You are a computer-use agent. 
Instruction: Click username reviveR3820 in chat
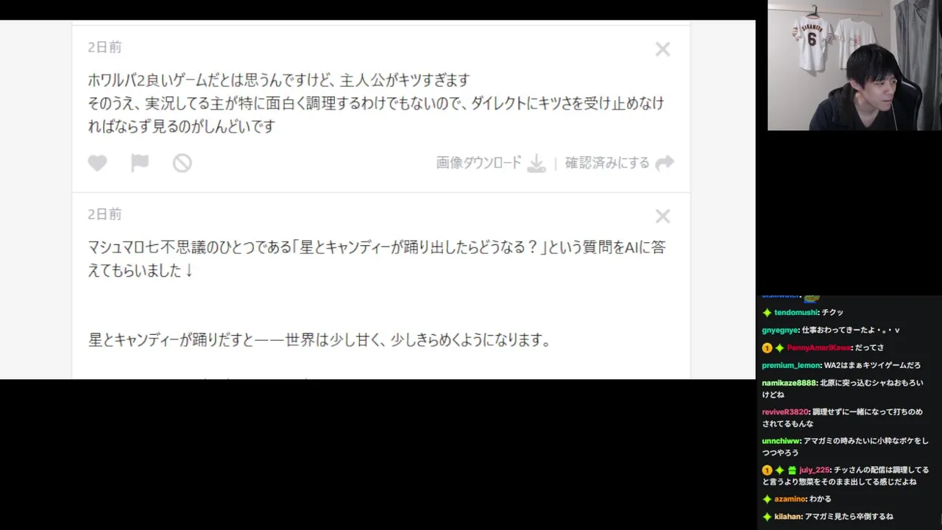click(785, 412)
